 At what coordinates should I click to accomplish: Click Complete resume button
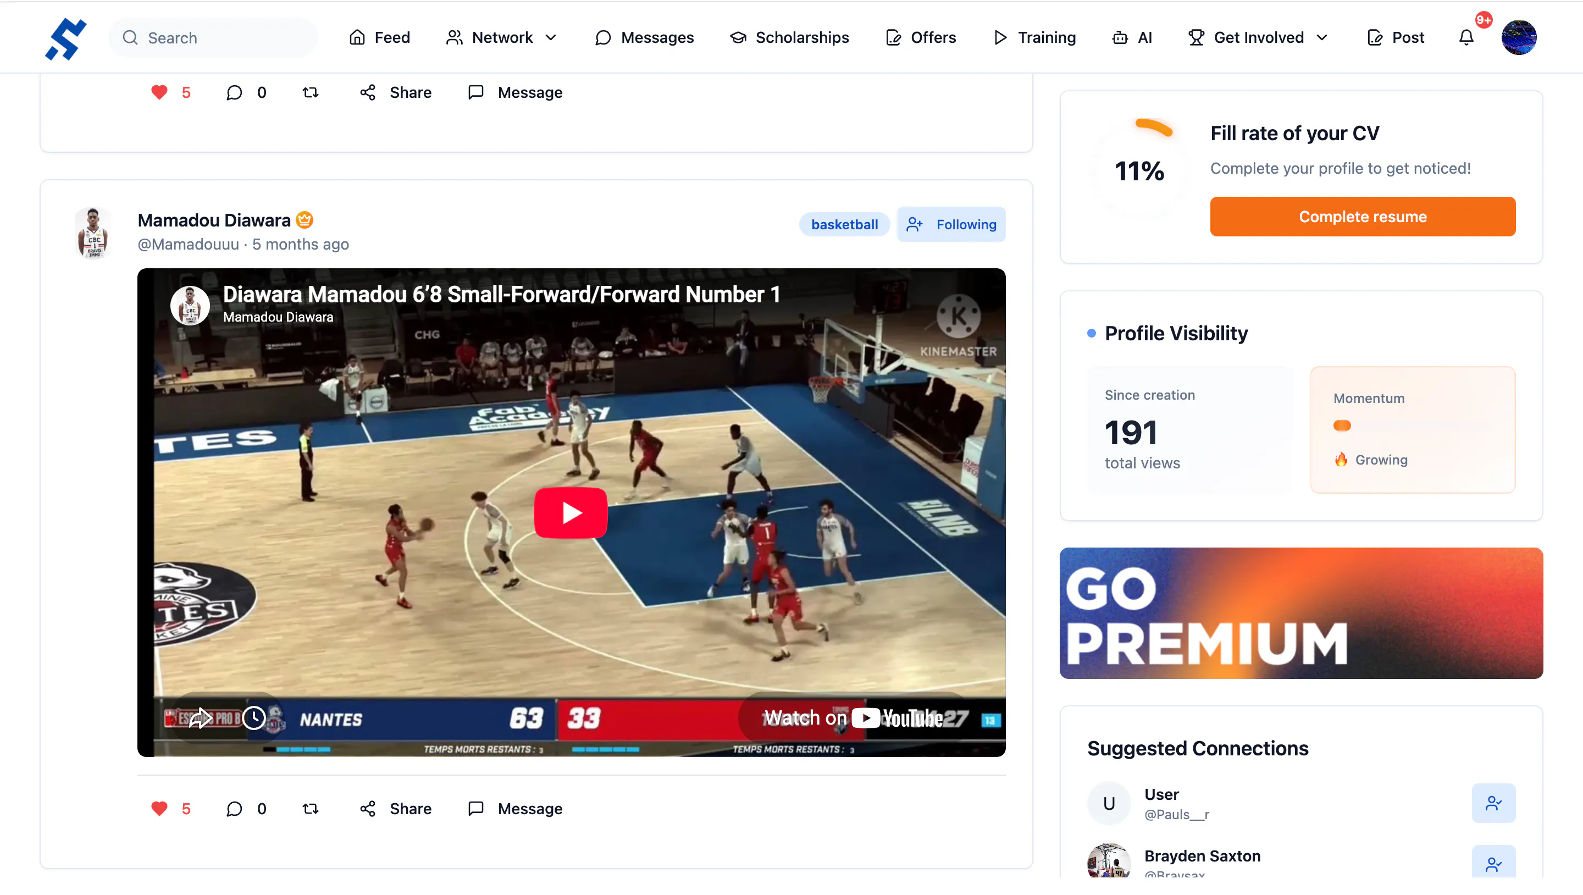pos(1363,217)
